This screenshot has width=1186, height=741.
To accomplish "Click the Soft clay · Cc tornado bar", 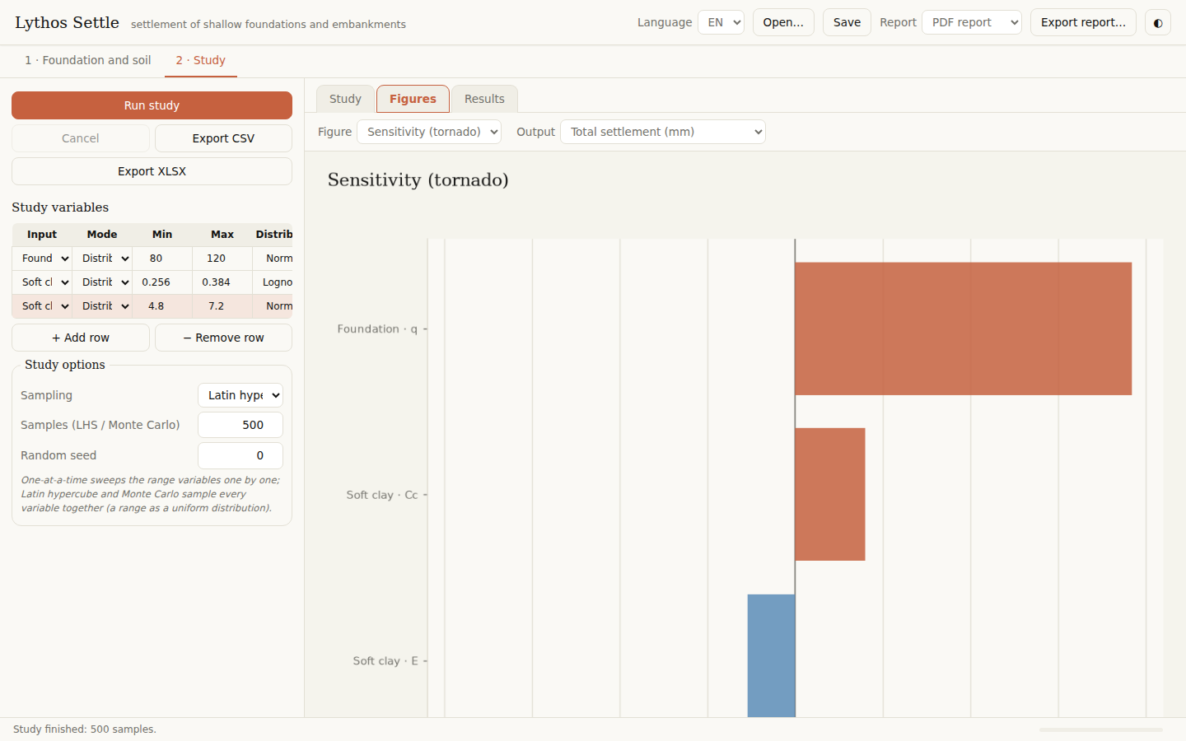I will [830, 494].
